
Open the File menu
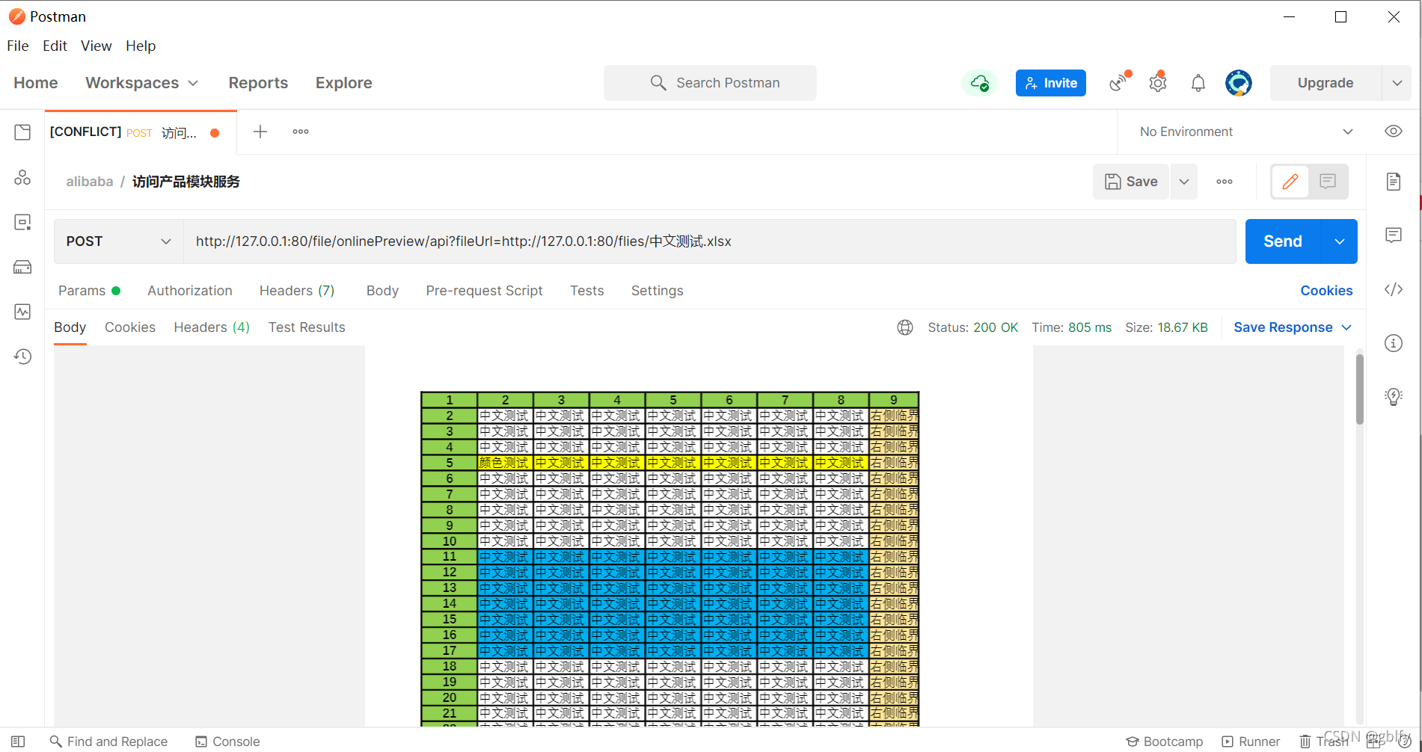[x=18, y=46]
